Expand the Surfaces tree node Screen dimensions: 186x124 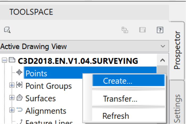point(11,98)
